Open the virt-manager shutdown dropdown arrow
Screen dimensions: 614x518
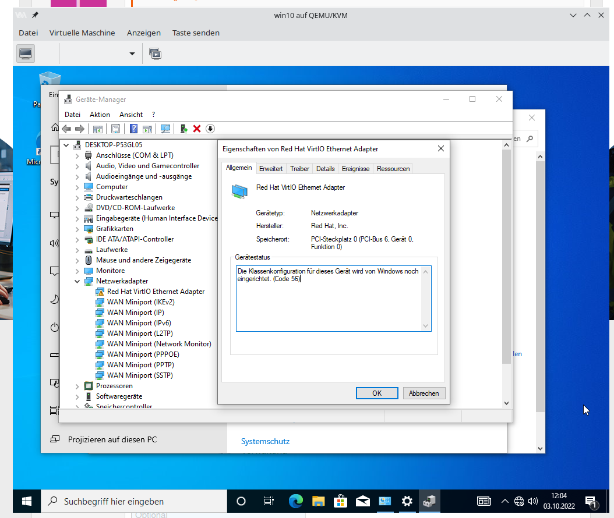point(132,54)
